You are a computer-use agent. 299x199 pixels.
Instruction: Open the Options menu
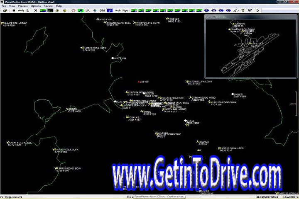36,6
